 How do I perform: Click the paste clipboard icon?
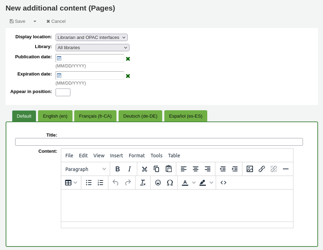tap(169, 169)
